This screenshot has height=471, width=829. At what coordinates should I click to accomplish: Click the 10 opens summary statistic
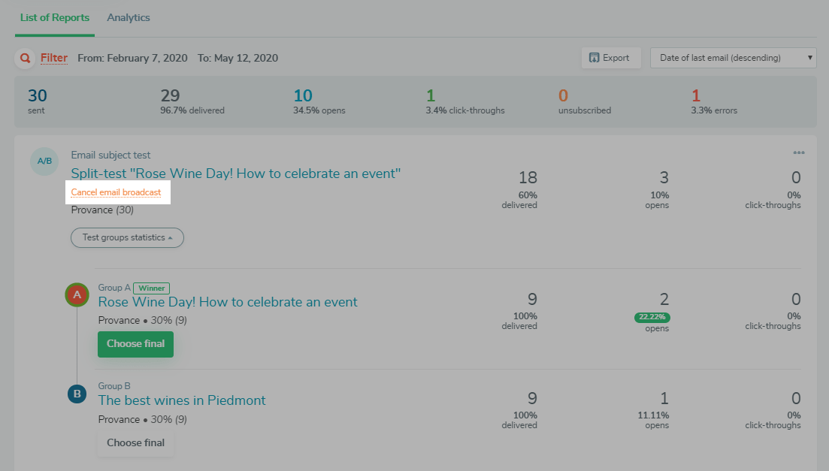point(303,96)
